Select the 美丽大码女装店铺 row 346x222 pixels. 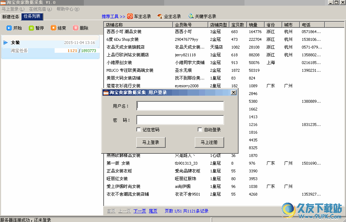pyautogui.click(x=224, y=78)
